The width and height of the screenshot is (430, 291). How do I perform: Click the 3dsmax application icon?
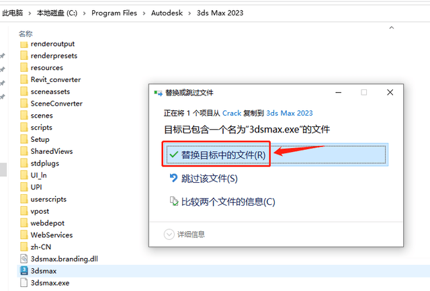[24, 270]
